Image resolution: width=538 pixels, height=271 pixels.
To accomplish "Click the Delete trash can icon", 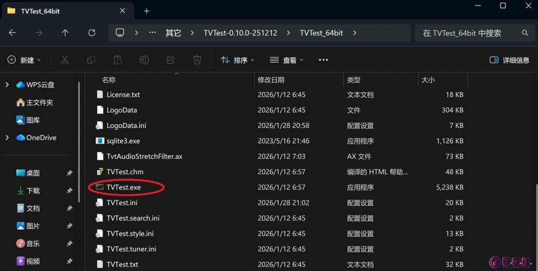I will [x=197, y=60].
